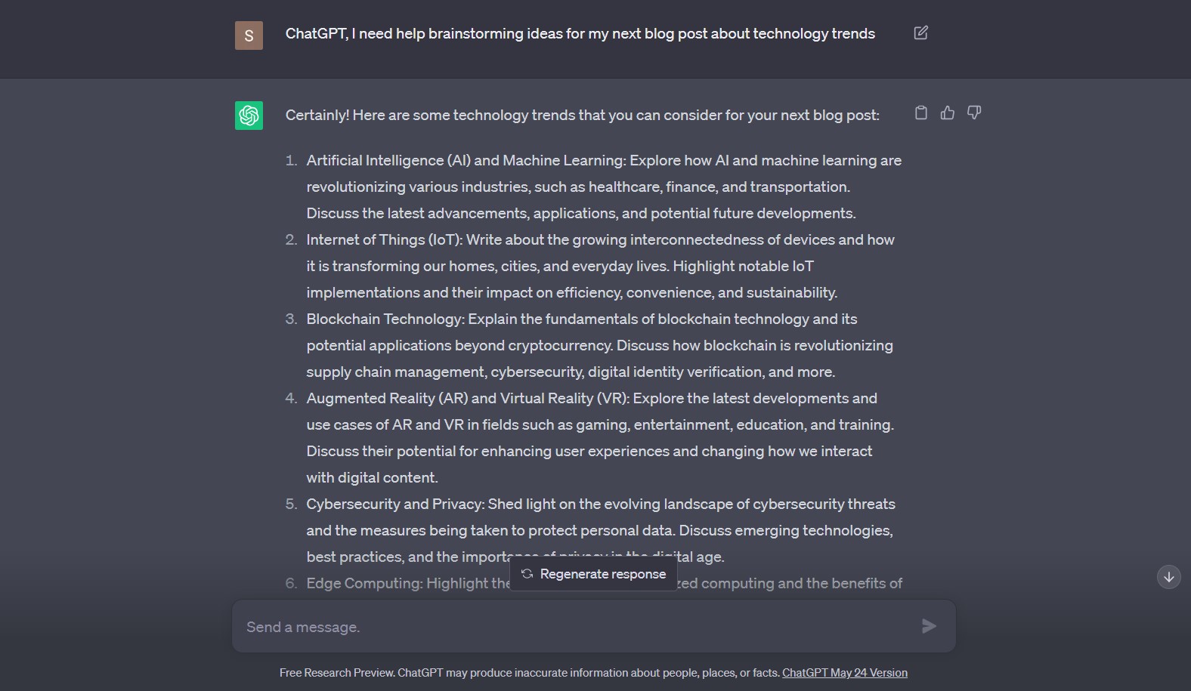Click the send message paper plane icon
Viewport: 1191px width, 691px height.
coord(929,626)
